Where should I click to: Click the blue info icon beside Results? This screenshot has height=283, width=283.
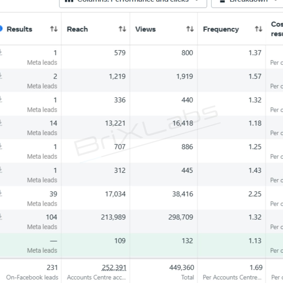coord(1,29)
